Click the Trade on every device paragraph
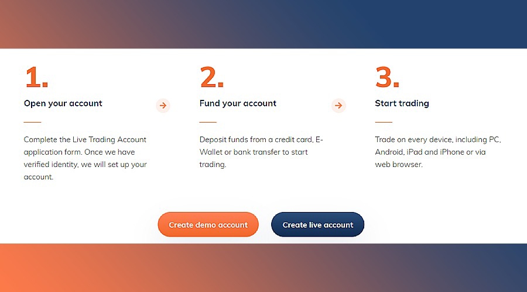 437,152
